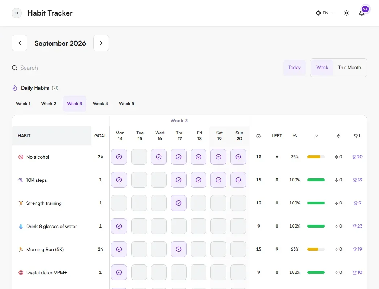Check Morning Run on Fri 18

click(199, 249)
